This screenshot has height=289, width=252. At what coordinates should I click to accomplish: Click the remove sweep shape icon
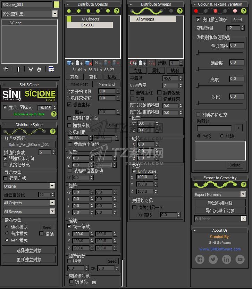click(x=152, y=63)
